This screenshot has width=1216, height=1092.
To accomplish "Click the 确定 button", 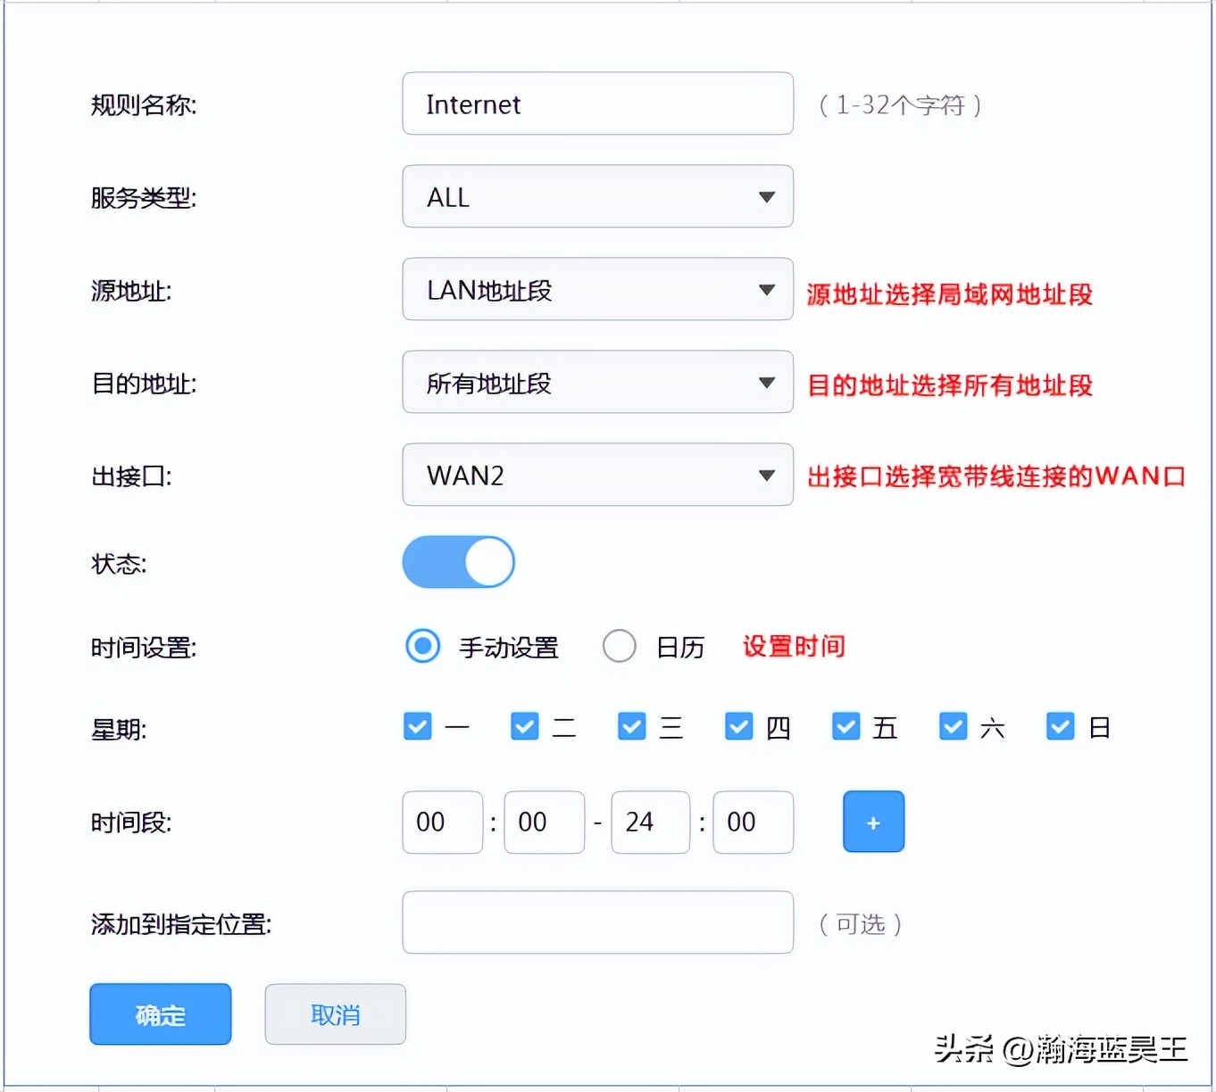I will pyautogui.click(x=160, y=1013).
